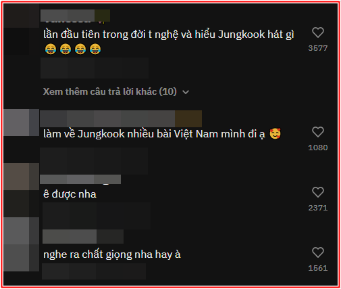Click the 2371 like count
Image resolution: width=341 pixels, height=289 pixels.
pyautogui.click(x=318, y=208)
